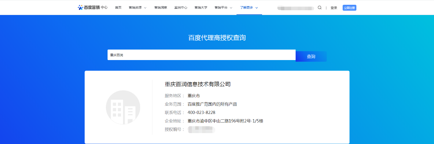Viewport: 434px width, 144px height.
Task: Select the 重庆百润信息技术有限公司 title
Action: click(x=198, y=84)
